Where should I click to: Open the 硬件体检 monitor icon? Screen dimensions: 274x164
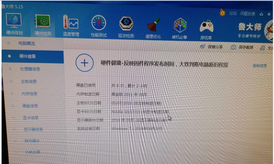[x=14, y=20]
